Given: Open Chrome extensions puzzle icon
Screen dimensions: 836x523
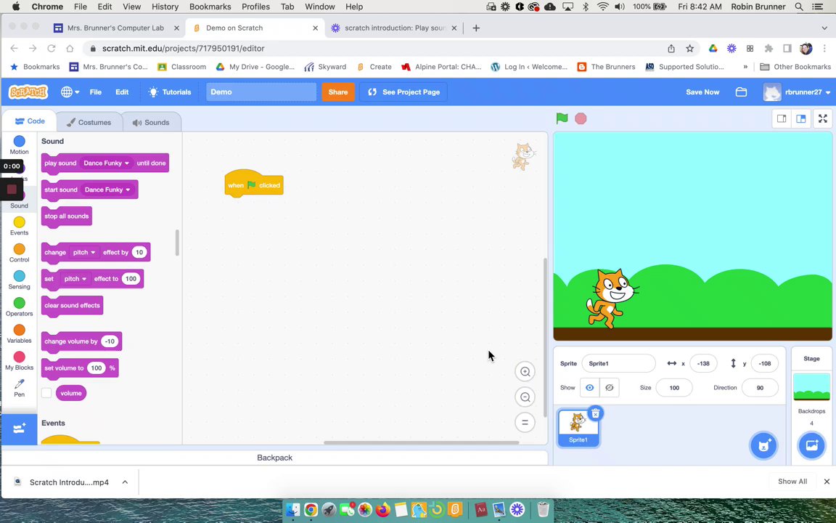Looking at the screenshot, I should pos(769,49).
